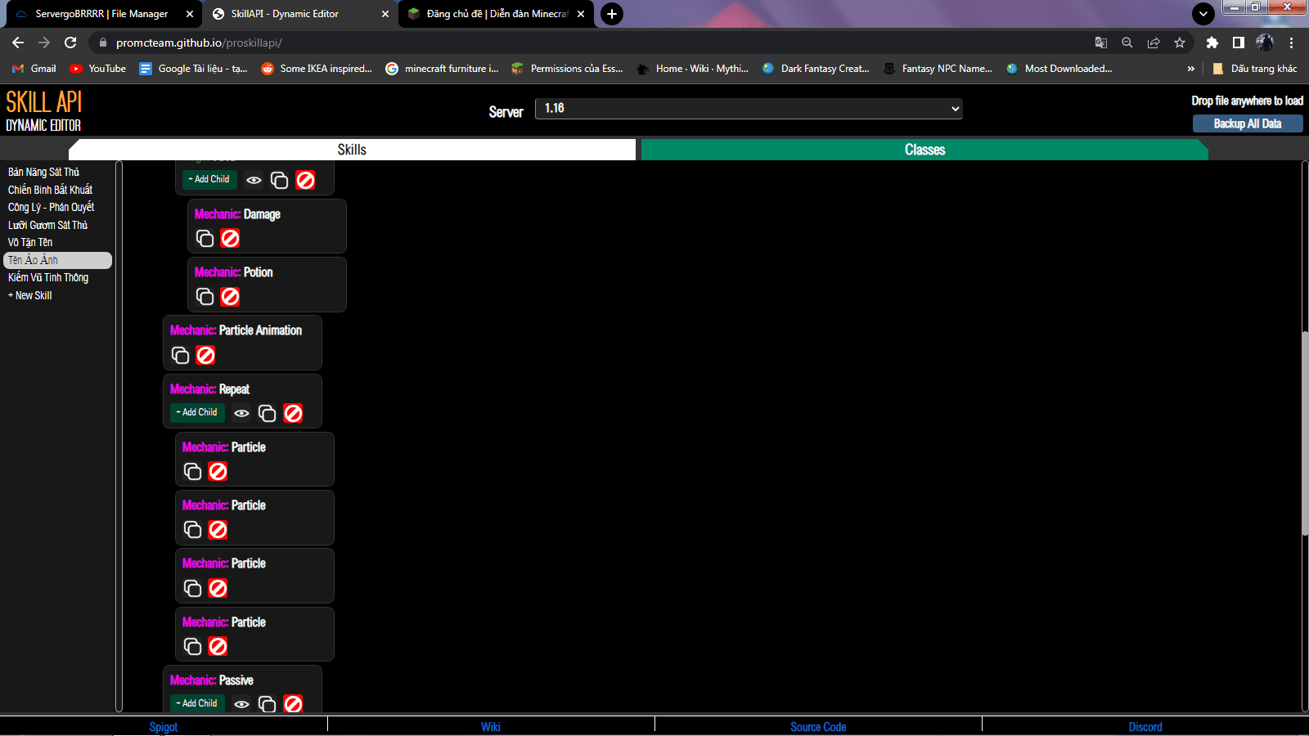Switch to the Classes tab

click(x=924, y=150)
